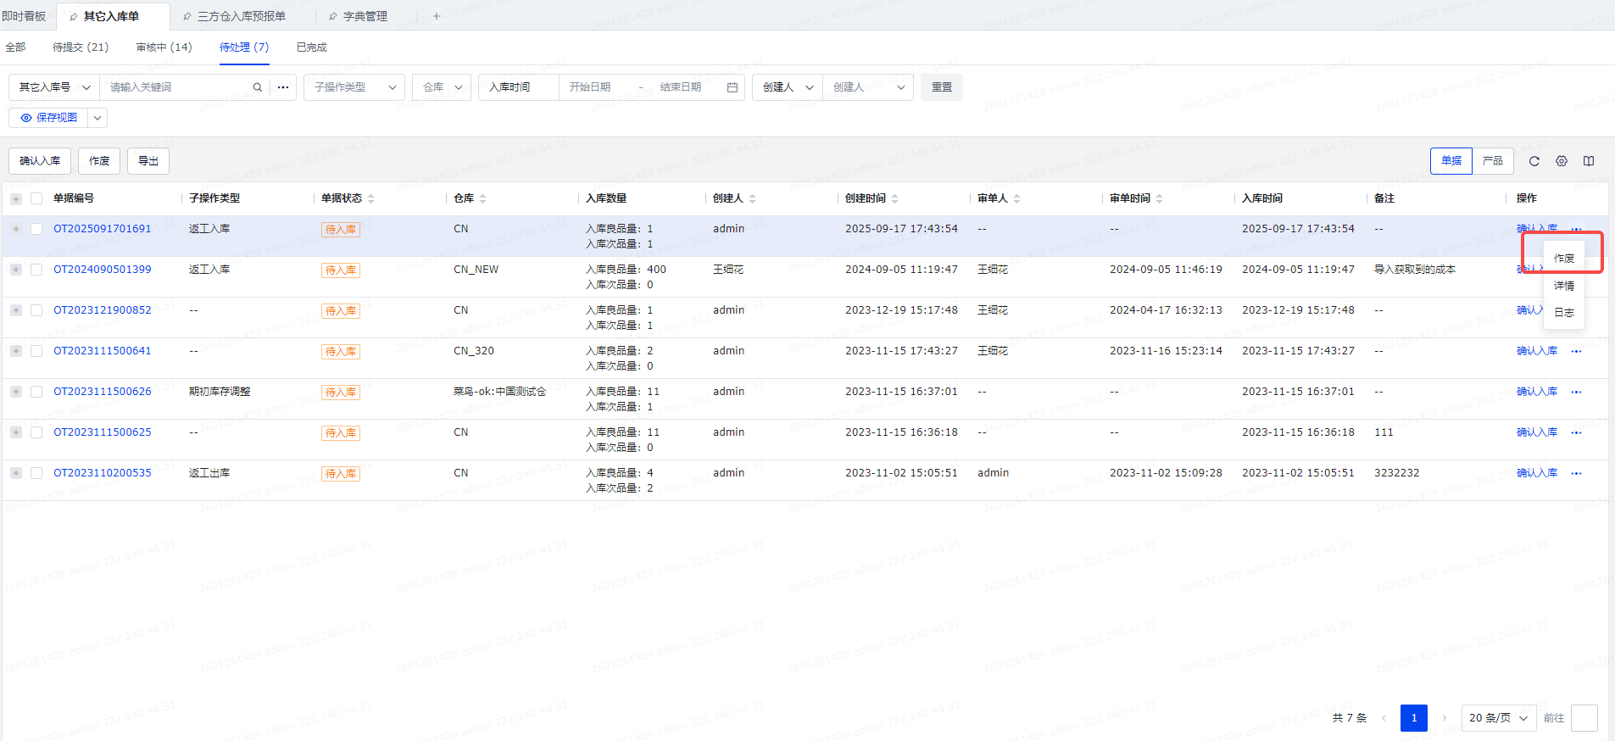Sort by the 创建时间 column sort icon
The height and width of the screenshot is (741, 1615).
coord(894,198)
